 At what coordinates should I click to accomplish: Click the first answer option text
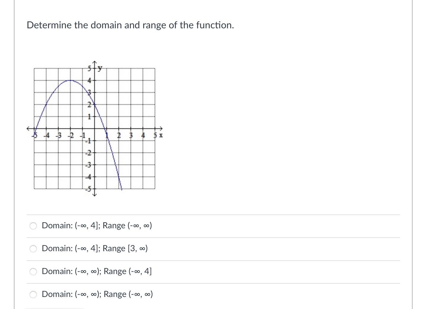pos(97,226)
